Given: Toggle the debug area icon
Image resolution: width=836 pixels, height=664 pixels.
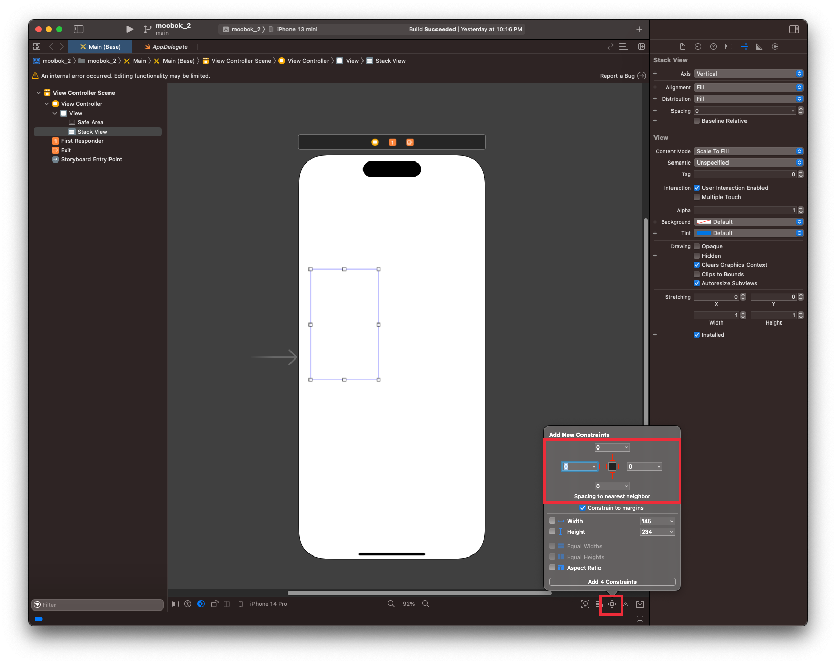Looking at the screenshot, I should [640, 619].
